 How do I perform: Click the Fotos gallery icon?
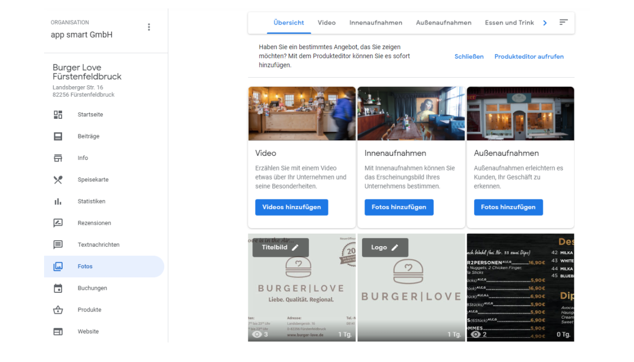coord(58,266)
